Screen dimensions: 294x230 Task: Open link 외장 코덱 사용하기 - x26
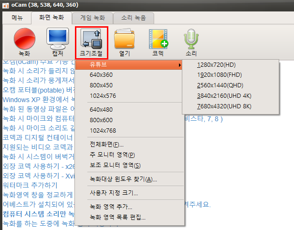coord(39,166)
